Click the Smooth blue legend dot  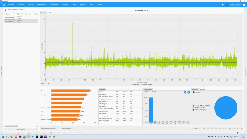click(193, 106)
